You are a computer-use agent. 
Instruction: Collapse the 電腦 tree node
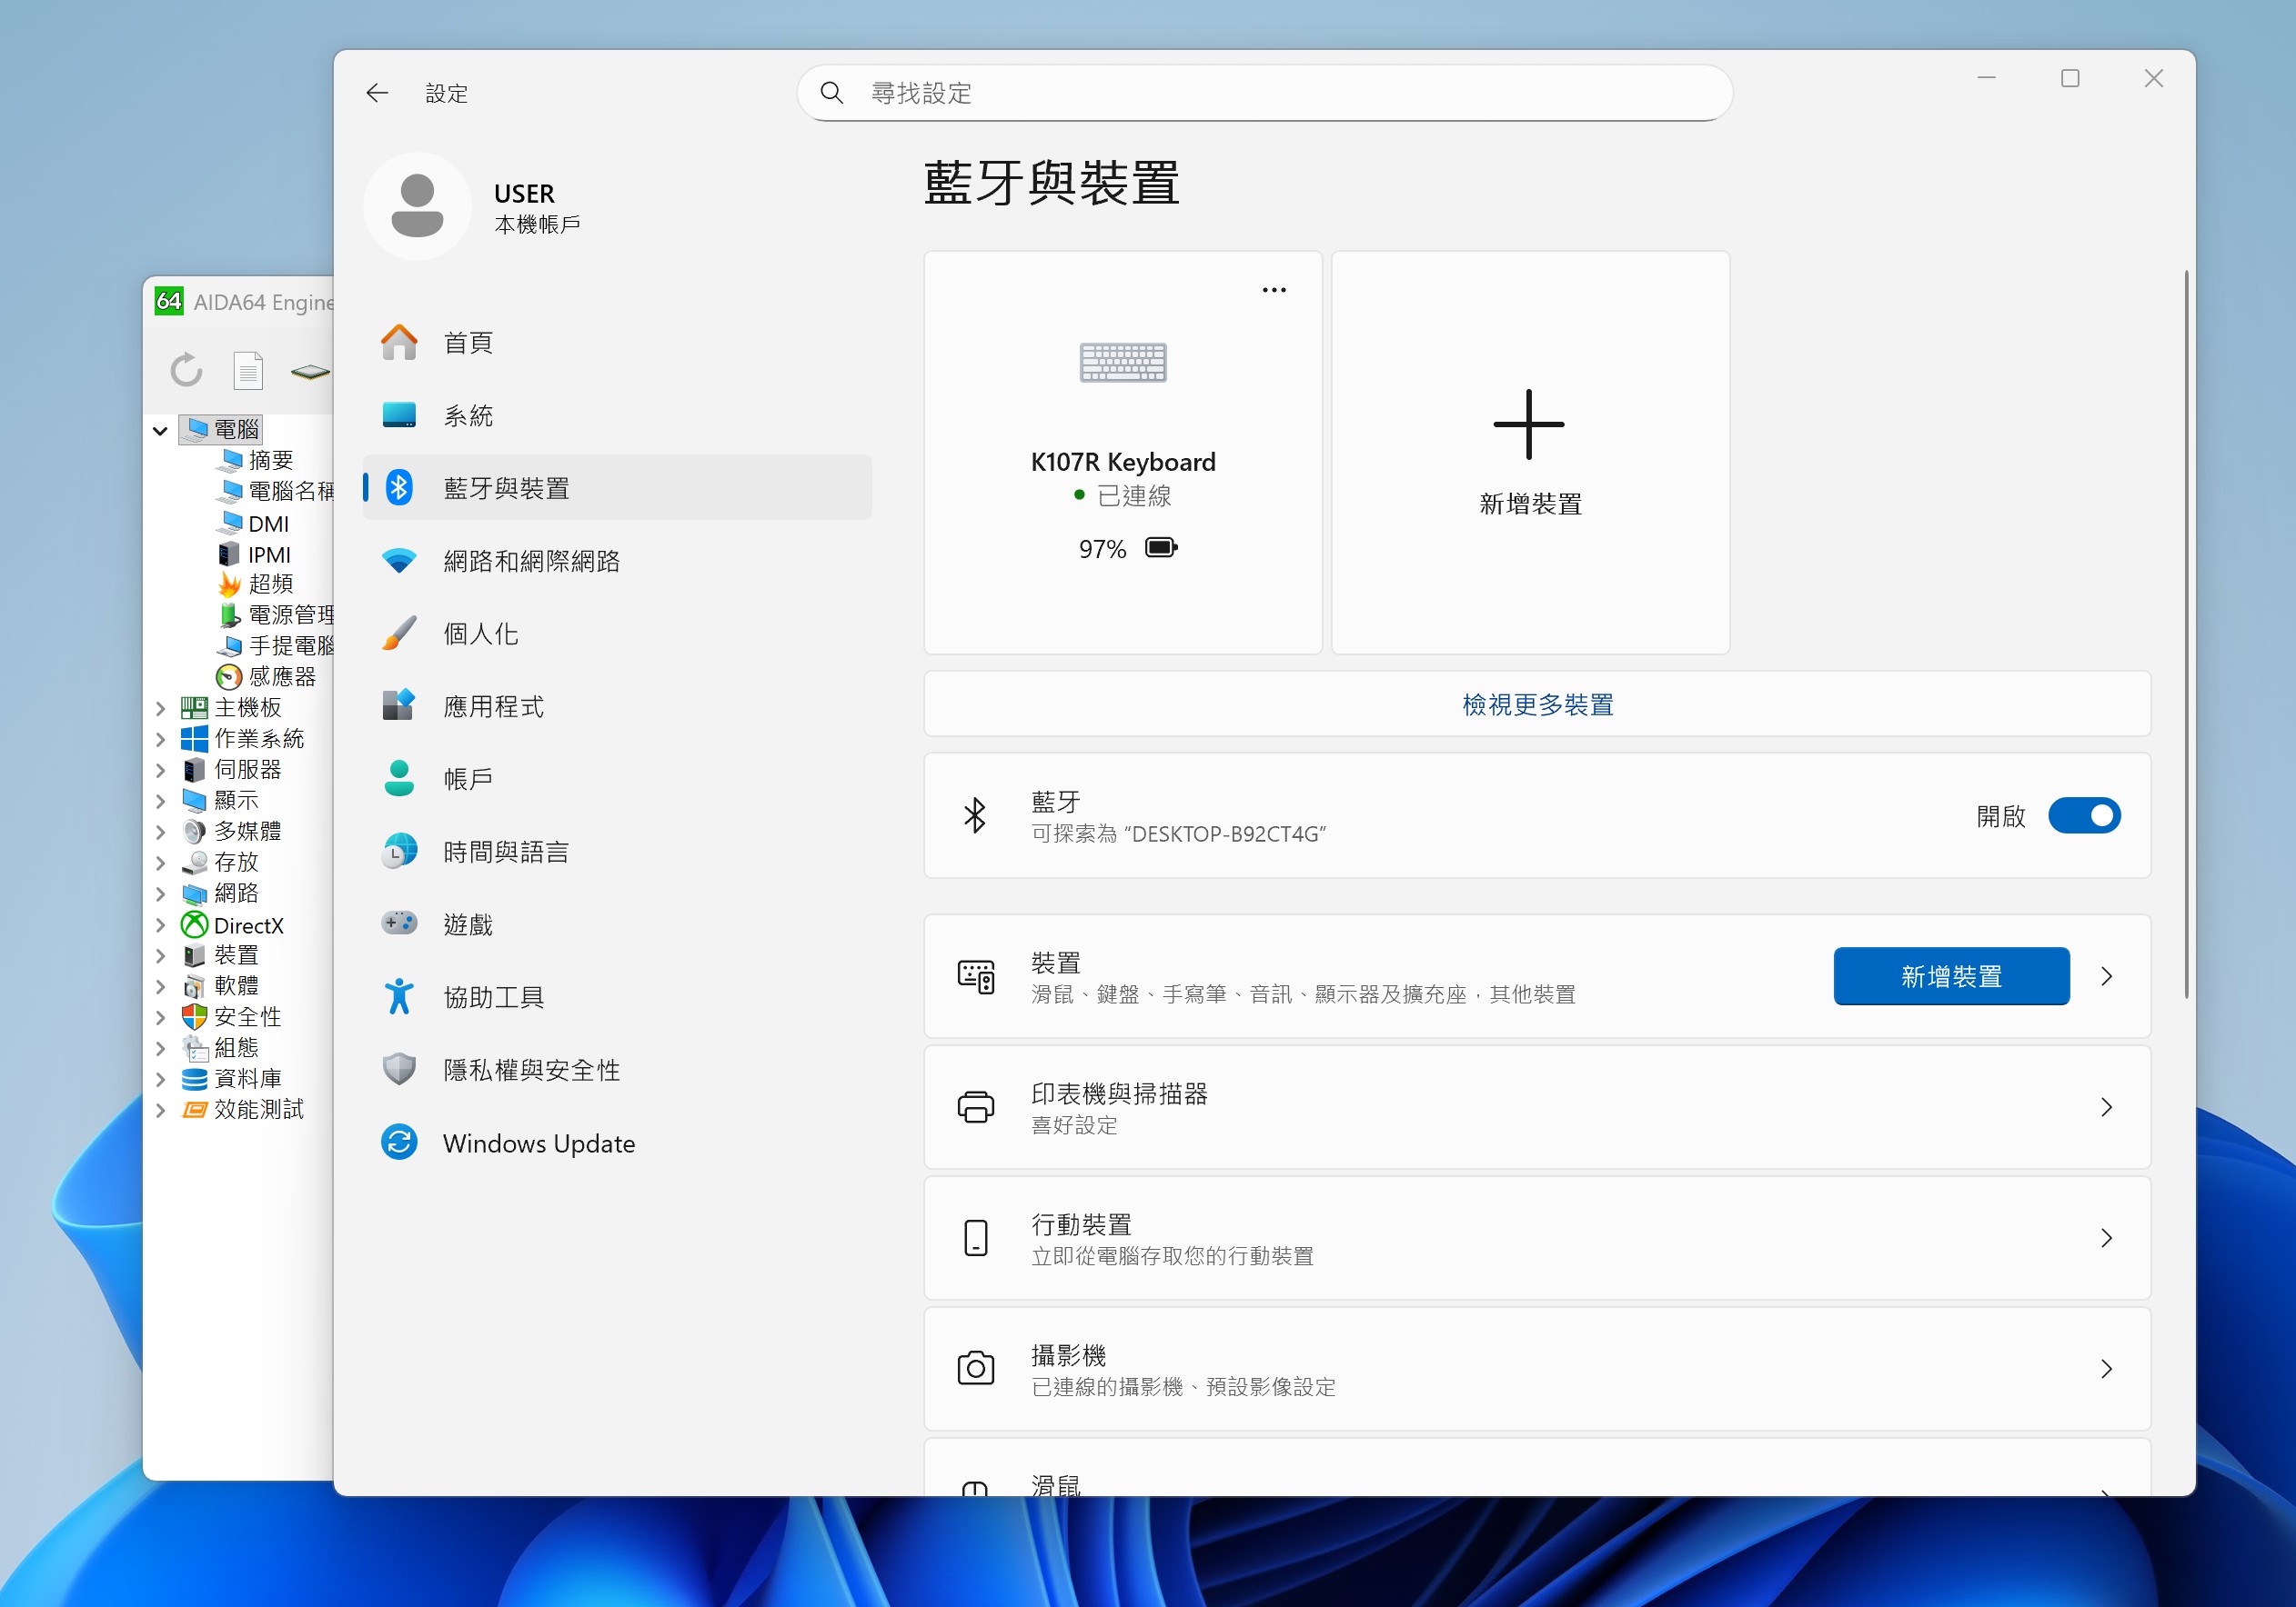pyautogui.click(x=160, y=431)
